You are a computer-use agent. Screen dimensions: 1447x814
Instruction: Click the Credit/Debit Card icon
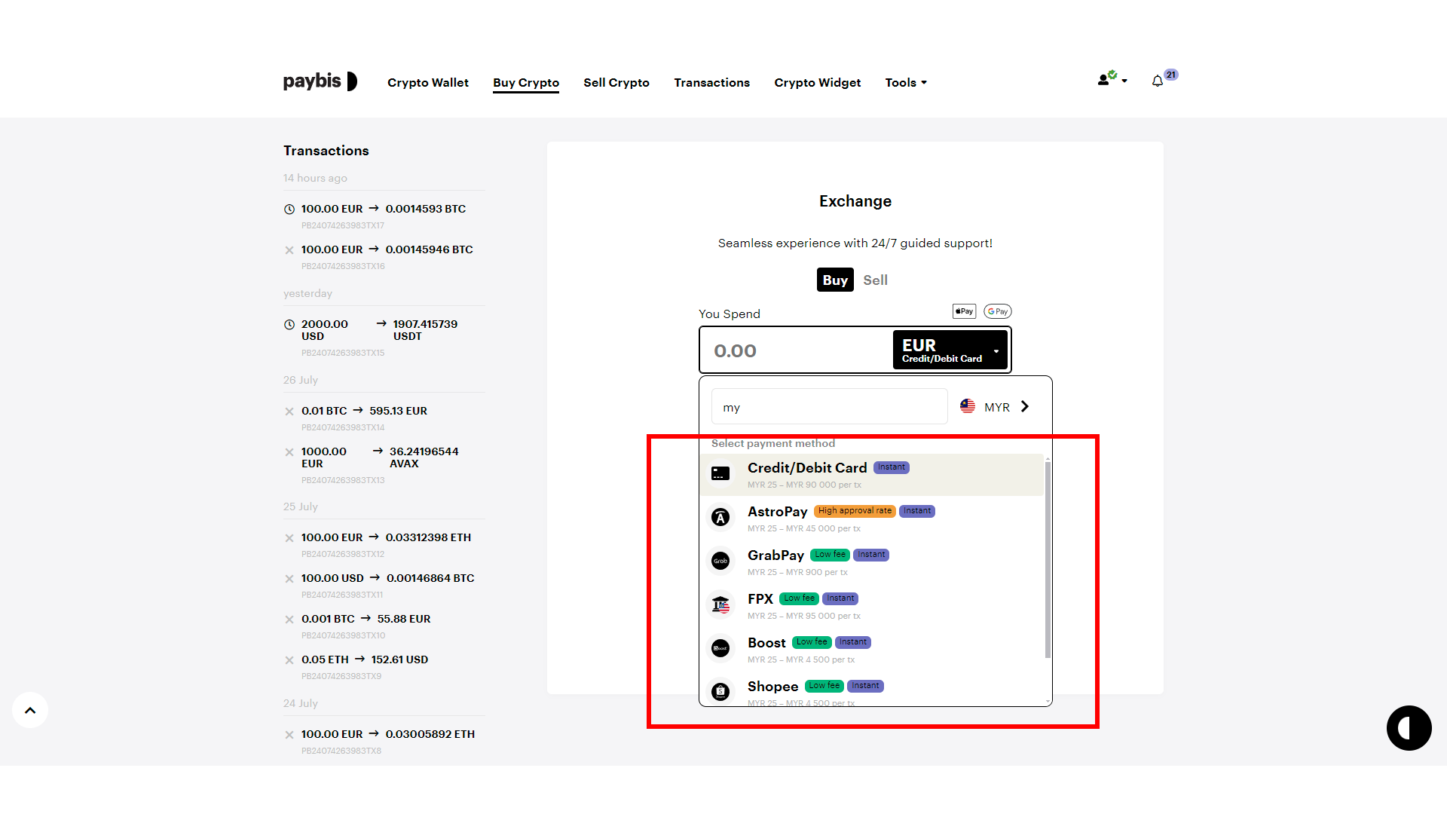click(x=720, y=474)
